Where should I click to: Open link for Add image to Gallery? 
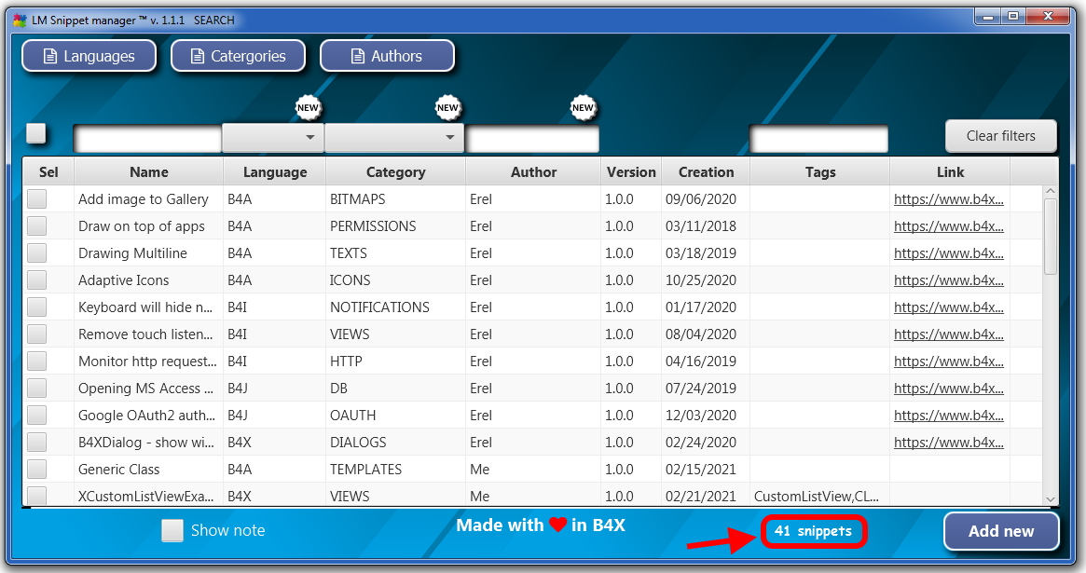(x=948, y=199)
